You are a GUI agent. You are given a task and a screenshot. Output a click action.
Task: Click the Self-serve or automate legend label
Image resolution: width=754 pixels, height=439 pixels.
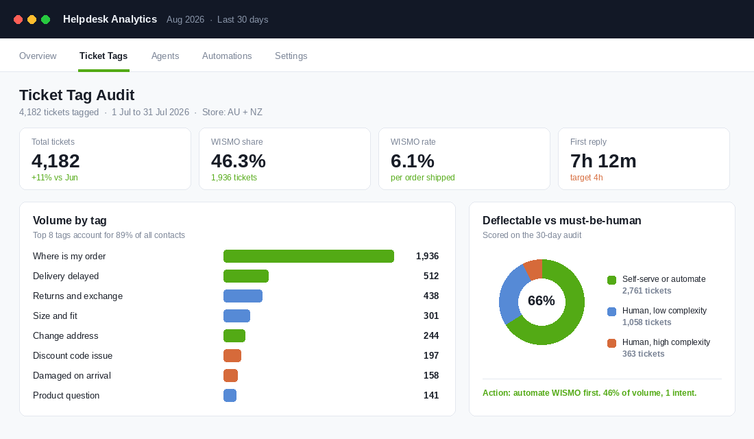(x=664, y=279)
